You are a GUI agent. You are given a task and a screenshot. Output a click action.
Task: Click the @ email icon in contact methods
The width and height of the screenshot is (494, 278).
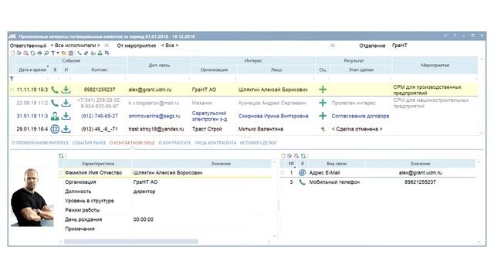coord(302,173)
